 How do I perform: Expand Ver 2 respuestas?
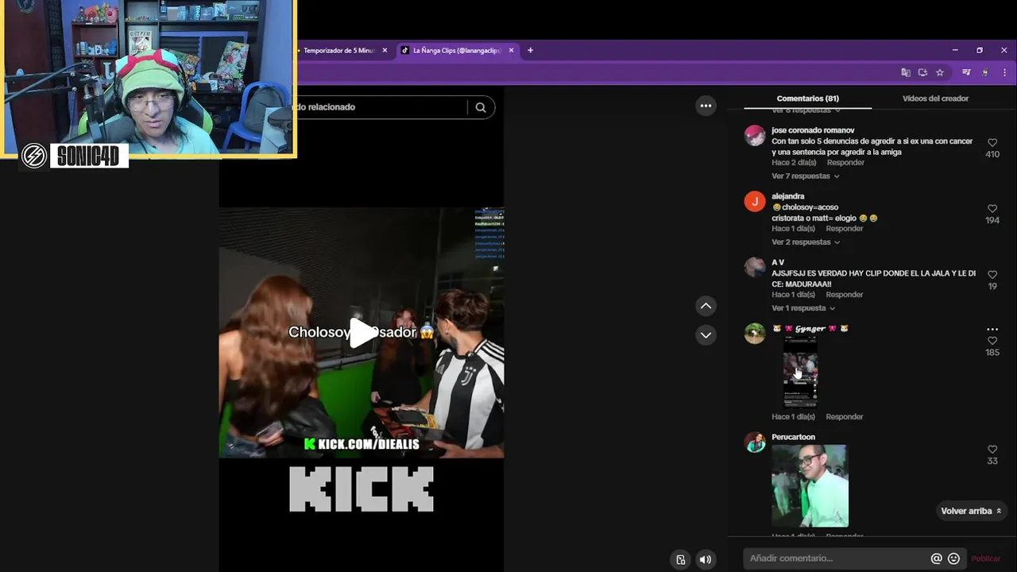pyautogui.click(x=806, y=242)
